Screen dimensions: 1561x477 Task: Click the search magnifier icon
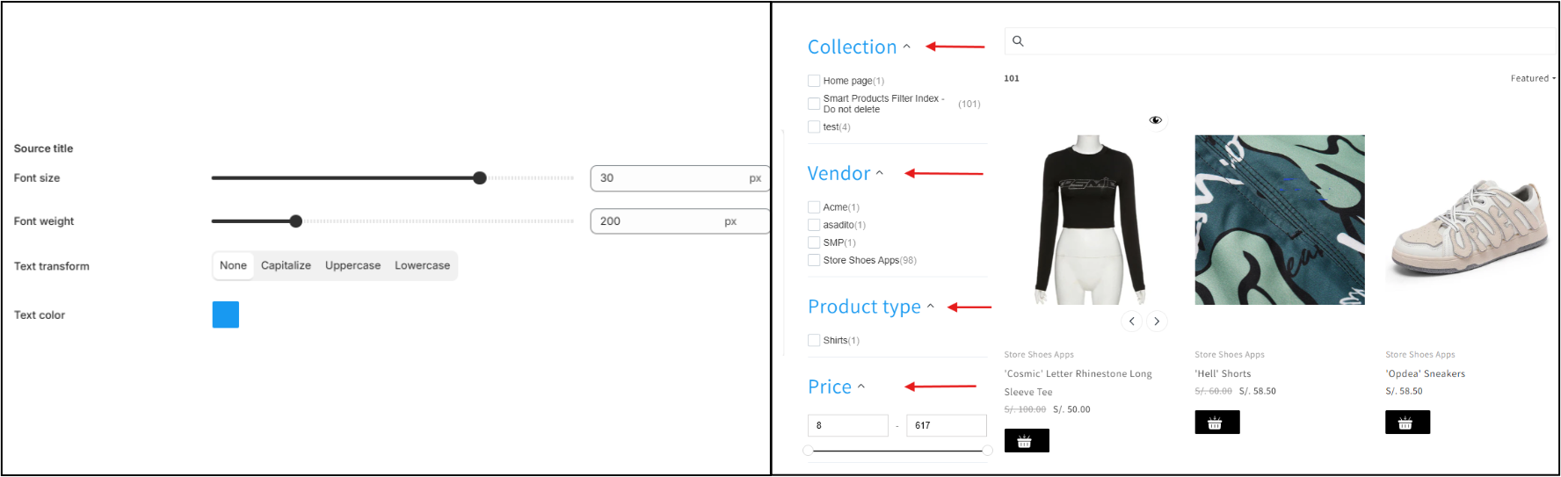[x=1018, y=41]
